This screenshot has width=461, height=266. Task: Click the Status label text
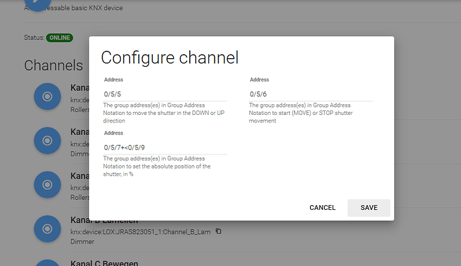click(34, 37)
